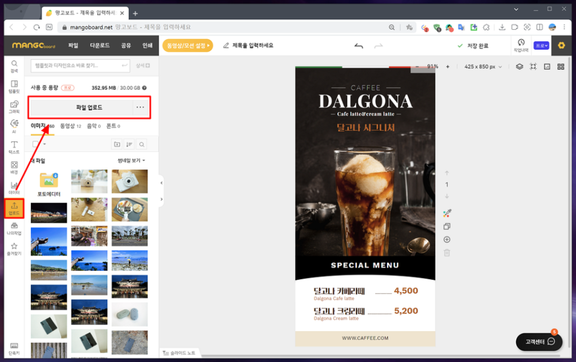
Task: Open the layers stack icon
Action: pyautogui.click(x=519, y=67)
